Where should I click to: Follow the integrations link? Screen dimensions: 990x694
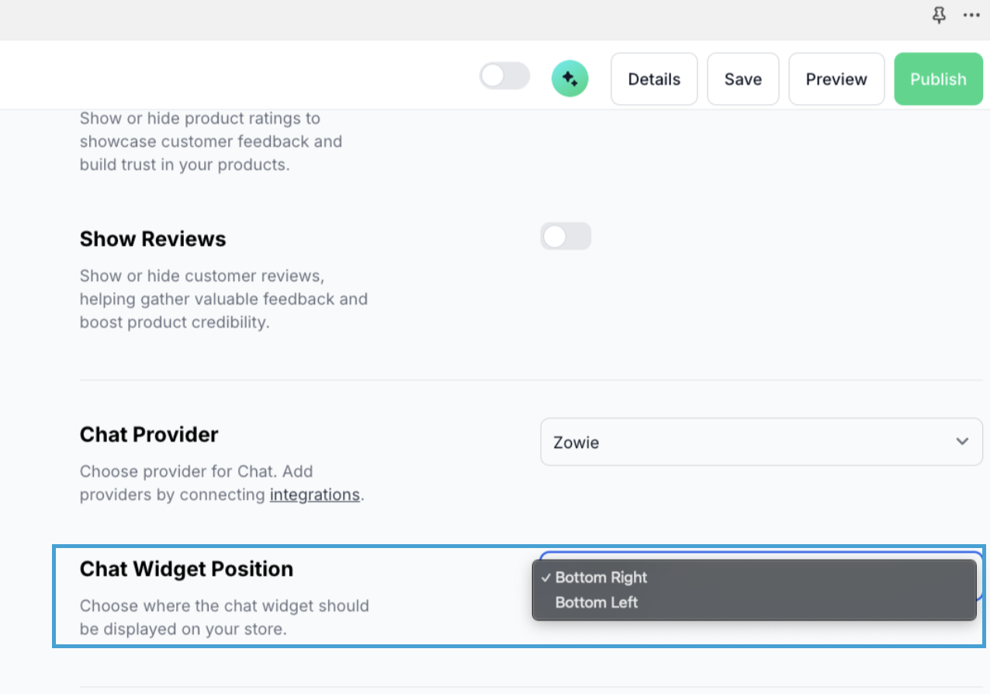coord(314,494)
